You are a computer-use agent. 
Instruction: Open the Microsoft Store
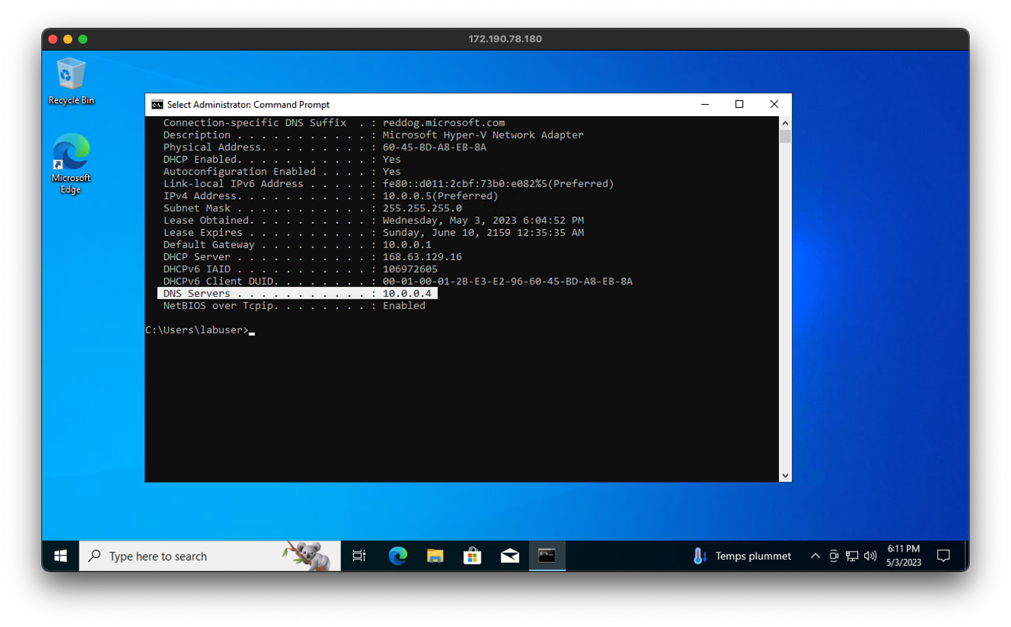pyautogui.click(x=472, y=555)
